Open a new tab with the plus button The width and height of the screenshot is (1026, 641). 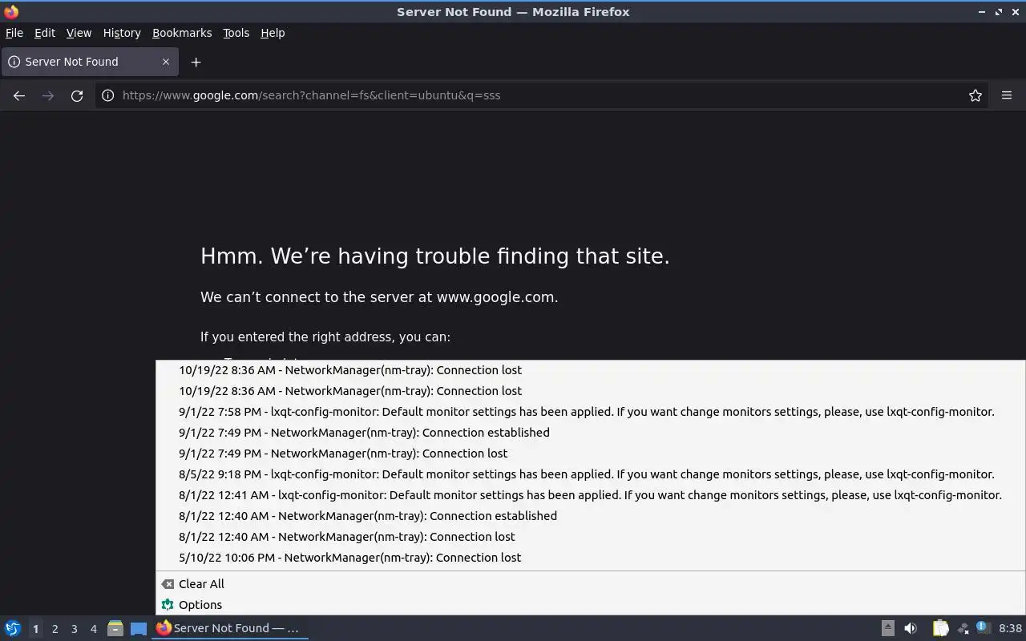[x=196, y=62]
